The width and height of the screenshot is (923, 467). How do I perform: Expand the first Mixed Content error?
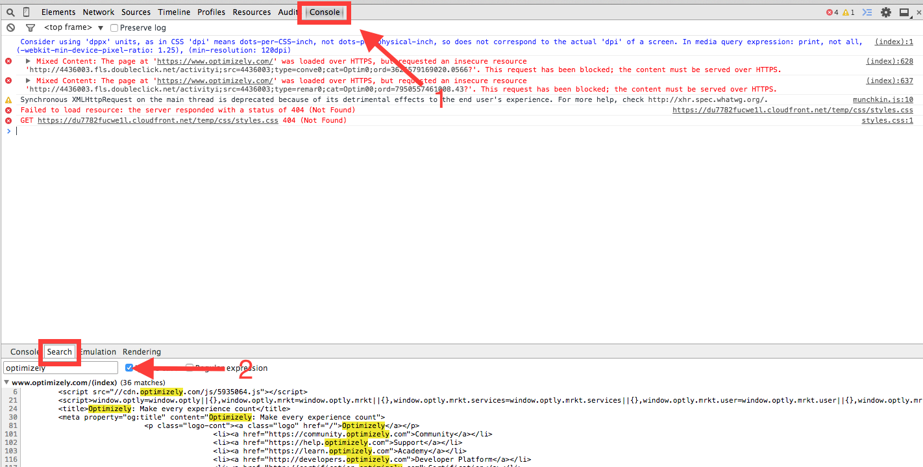pos(28,61)
